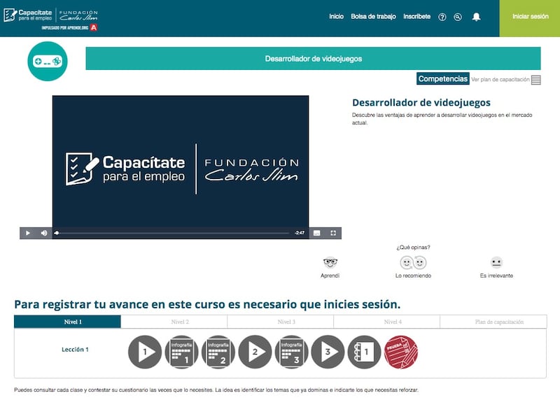The image size is (560, 398).
Task: Click the game controller course icon
Action: 48,61
